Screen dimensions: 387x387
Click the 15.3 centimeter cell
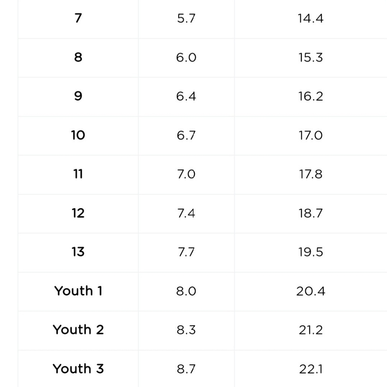point(310,58)
